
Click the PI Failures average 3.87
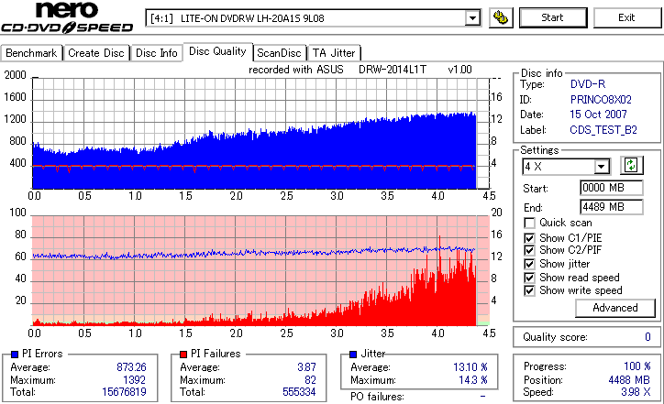[x=306, y=367]
